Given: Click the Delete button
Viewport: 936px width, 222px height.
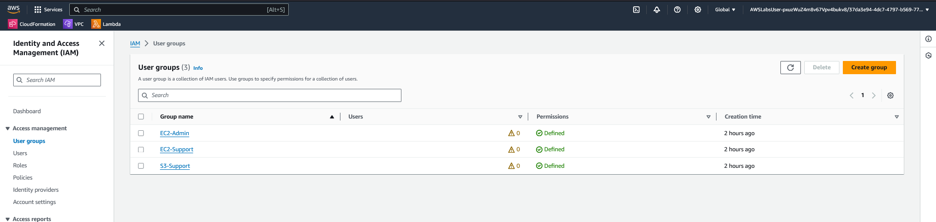Looking at the screenshot, I should click(x=821, y=67).
